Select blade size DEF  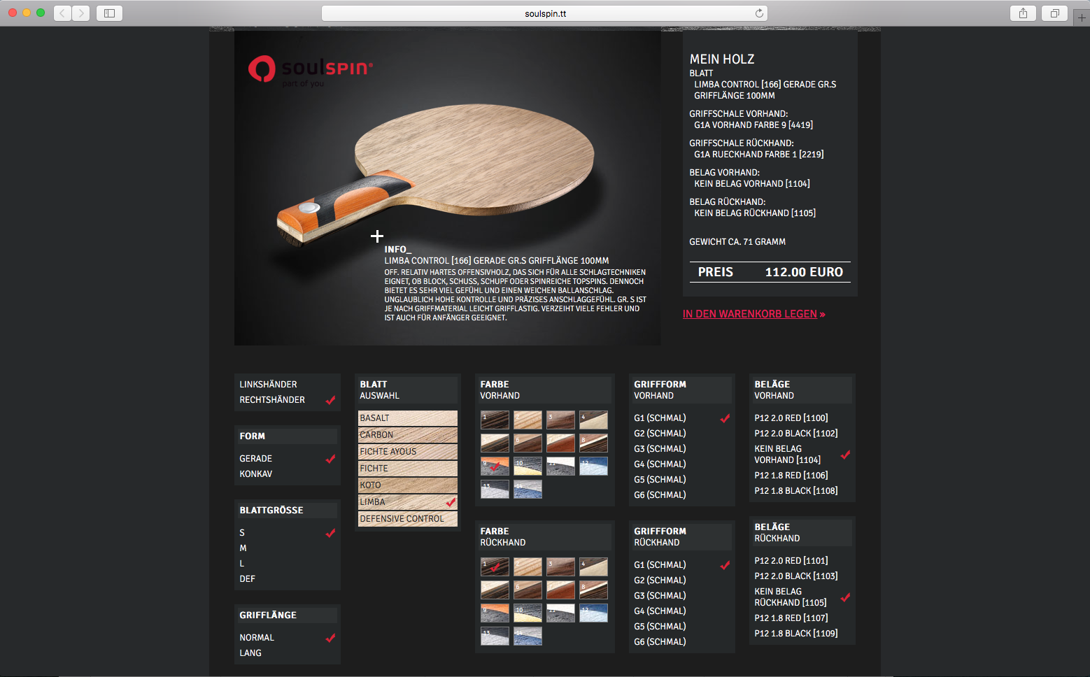pos(248,579)
